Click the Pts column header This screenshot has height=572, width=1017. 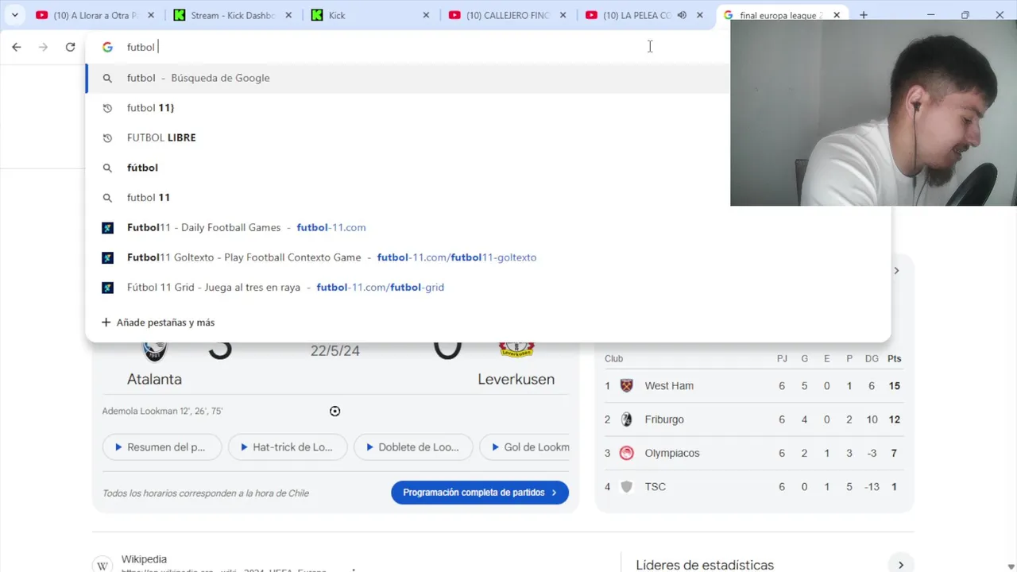[894, 358]
